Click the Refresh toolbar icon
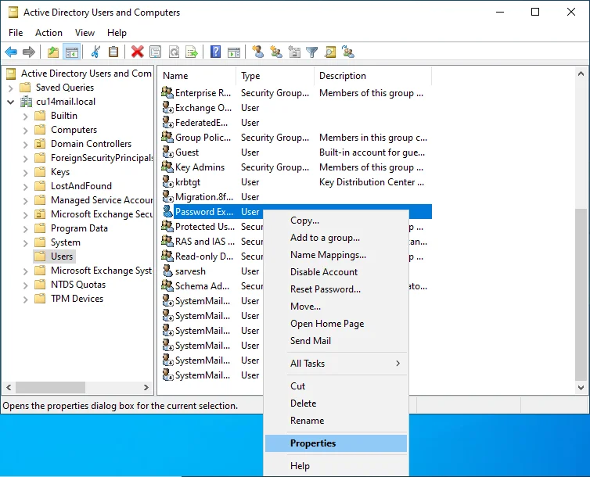The height and width of the screenshot is (477, 590). pyautogui.click(x=174, y=52)
